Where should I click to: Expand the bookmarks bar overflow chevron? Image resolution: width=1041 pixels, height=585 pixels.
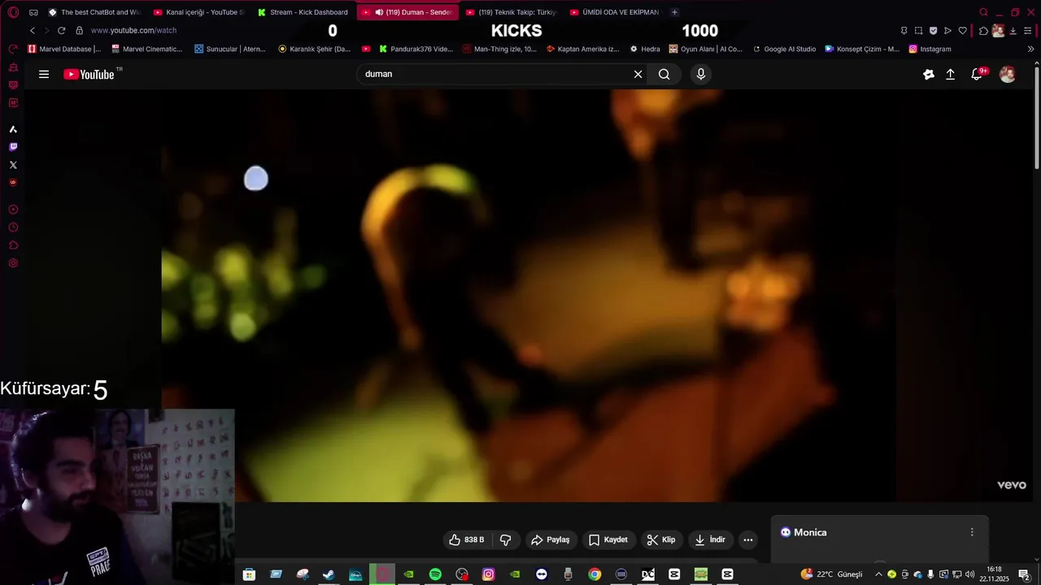[1031, 49]
